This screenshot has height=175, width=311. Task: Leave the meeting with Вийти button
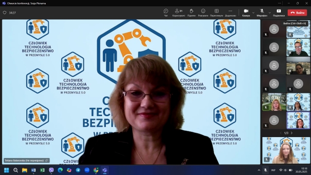pyautogui.click(x=297, y=13)
